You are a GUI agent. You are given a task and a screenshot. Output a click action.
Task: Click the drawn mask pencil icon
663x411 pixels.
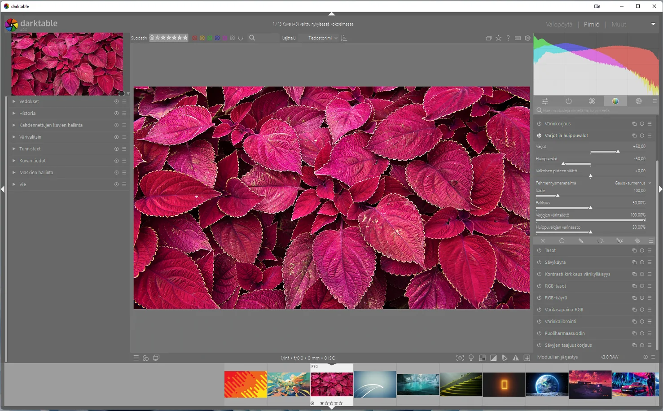(581, 241)
